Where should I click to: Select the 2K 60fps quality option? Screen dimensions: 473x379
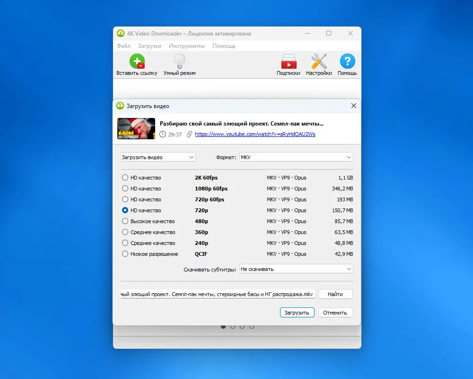pyautogui.click(x=125, y=178)
